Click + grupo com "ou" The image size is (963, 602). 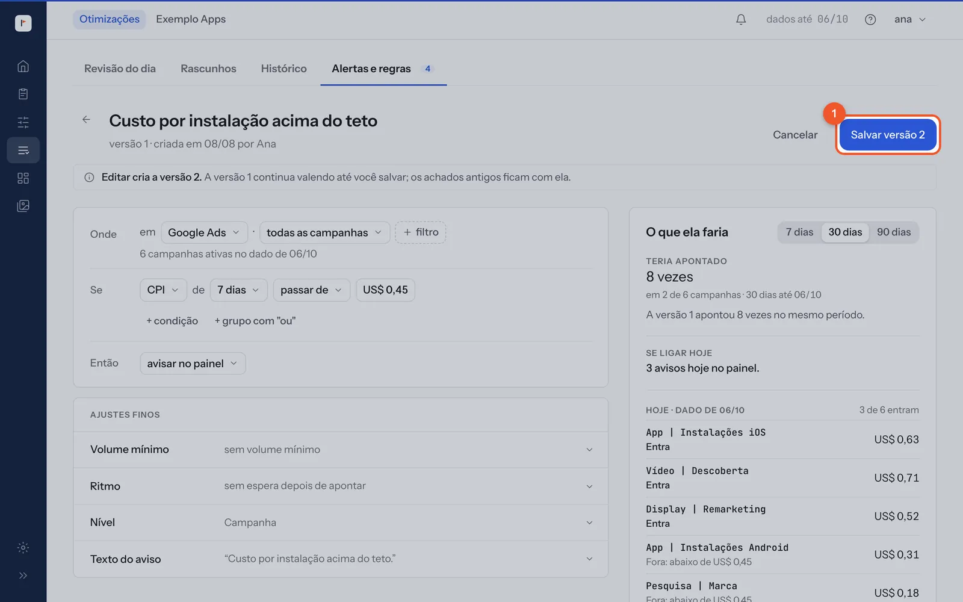pos(255,321)
